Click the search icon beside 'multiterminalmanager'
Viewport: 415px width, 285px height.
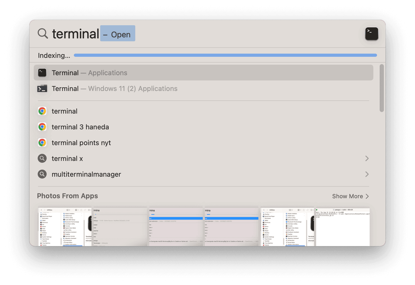[x=42, y=174]
